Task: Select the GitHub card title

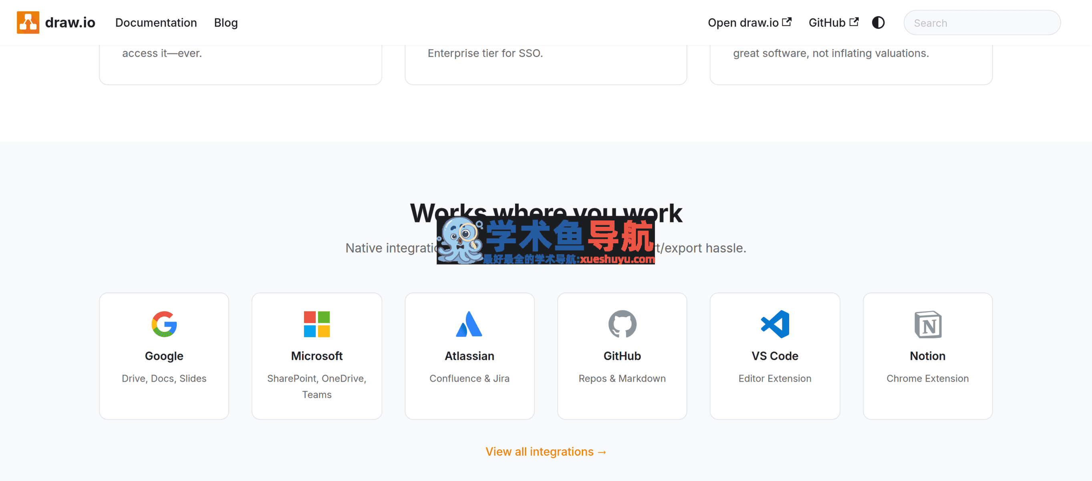Action: [622, 356]
